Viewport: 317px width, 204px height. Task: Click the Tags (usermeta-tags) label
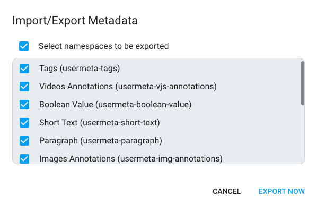point(80,69)
